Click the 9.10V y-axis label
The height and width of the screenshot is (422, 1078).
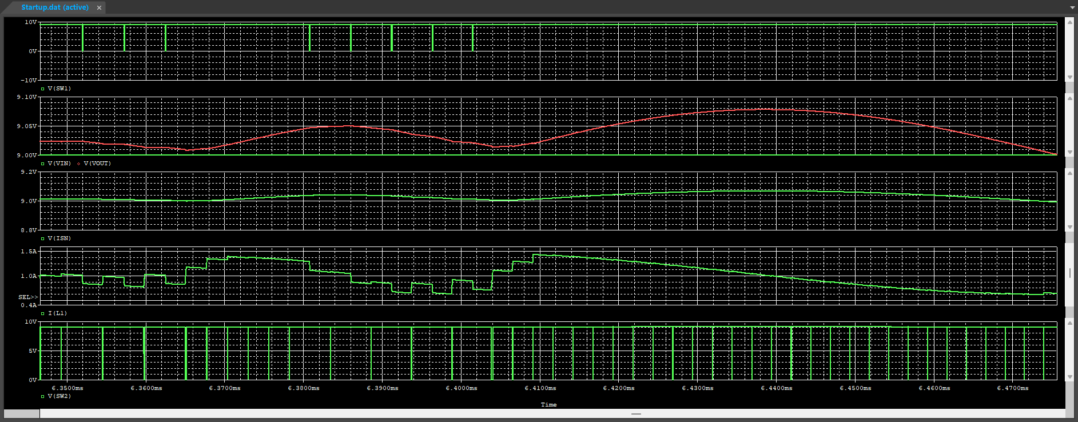[x=27, y=97]
